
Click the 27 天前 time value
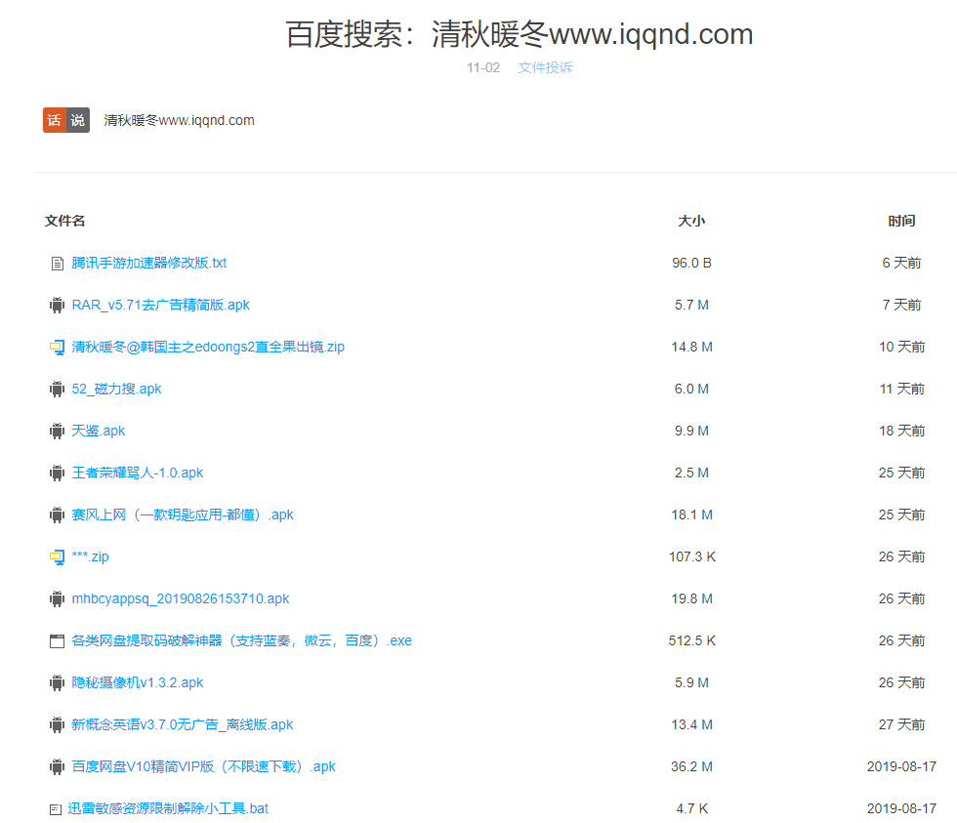click(x=901, y=725)
